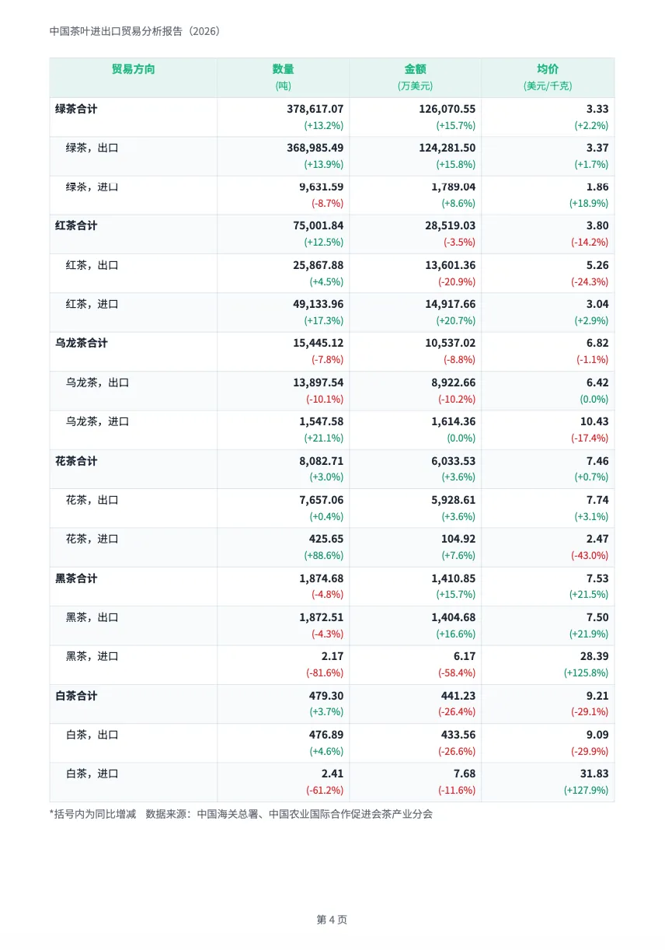Select the 绿茶合计 row label

click(76, 109)
